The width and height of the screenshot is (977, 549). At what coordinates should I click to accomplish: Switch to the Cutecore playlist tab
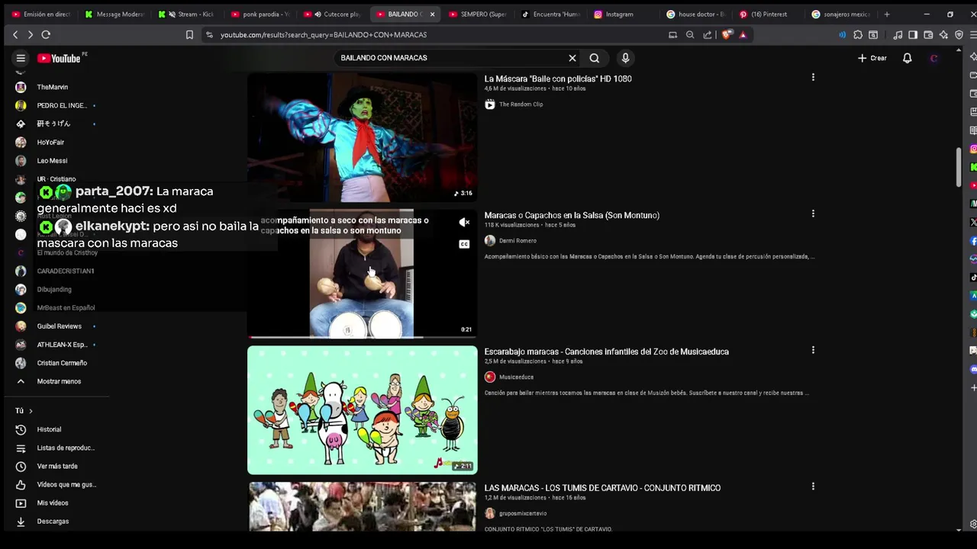[331, 14]
